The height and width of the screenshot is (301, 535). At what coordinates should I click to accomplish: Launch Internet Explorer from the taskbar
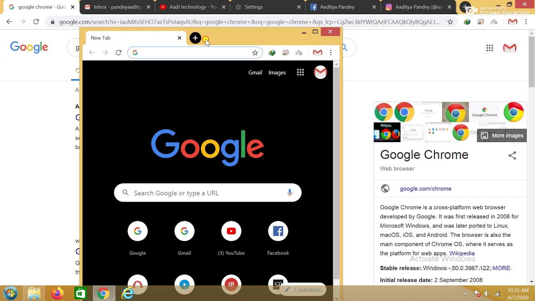[x=127, y=293]
